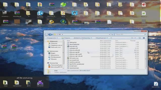Open the recent locations dropdown arrow
The image size is (161, 90).
pyautogui.click(x=53, y=34)
